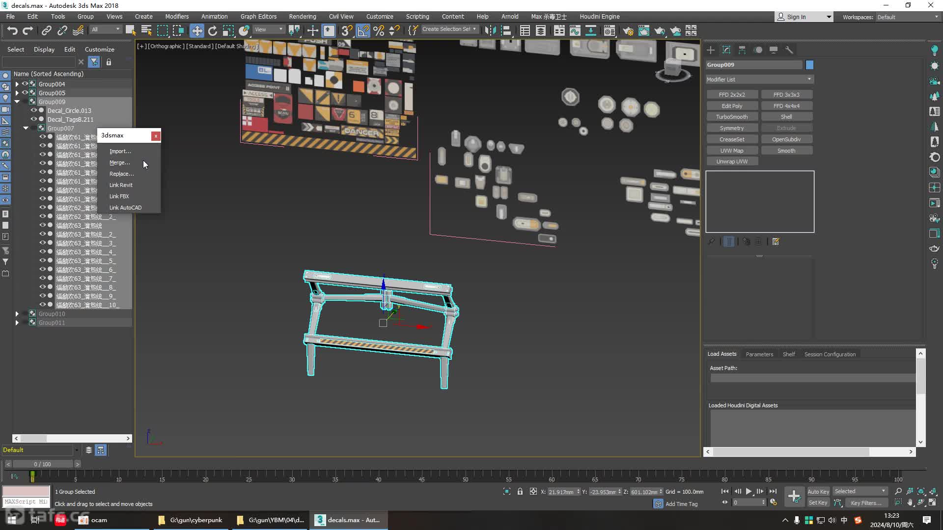Open the Render Setup icon
This screenshot has width=943, height=530.
coord(628,31)
